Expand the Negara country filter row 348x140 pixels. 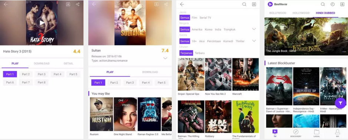point(254,29)
